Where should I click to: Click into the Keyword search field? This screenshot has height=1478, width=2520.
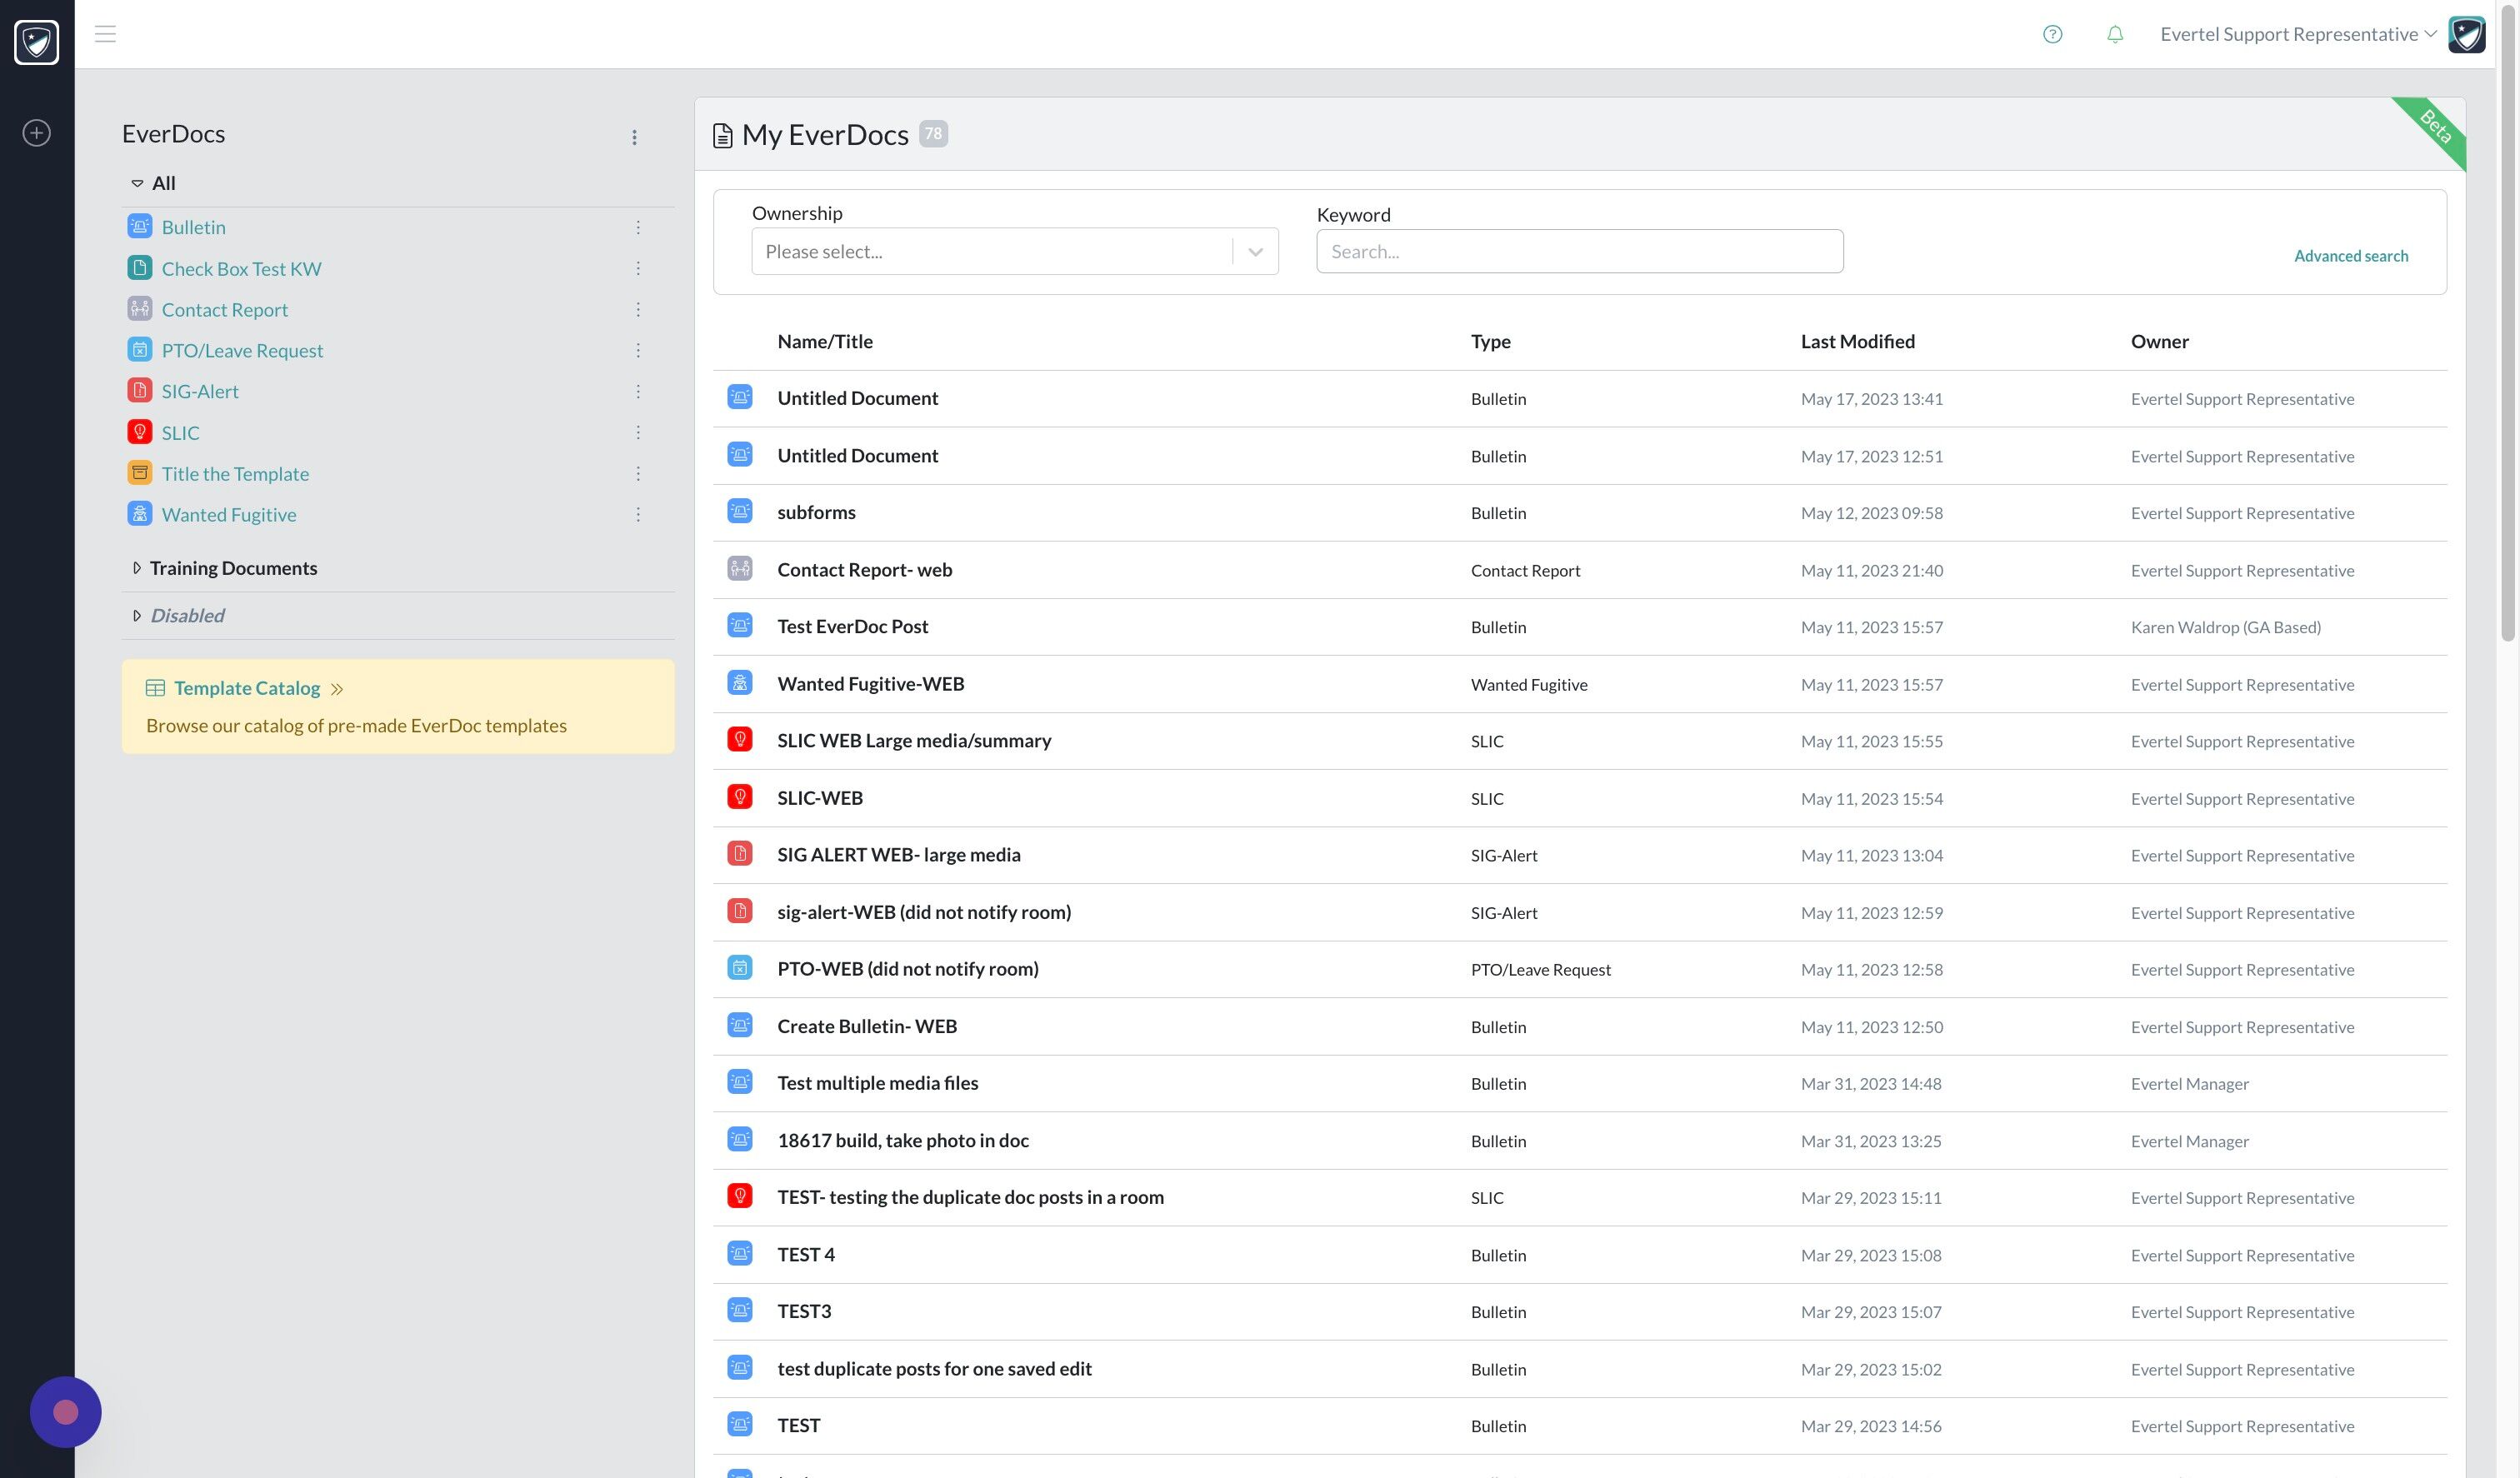(1578, 252)
